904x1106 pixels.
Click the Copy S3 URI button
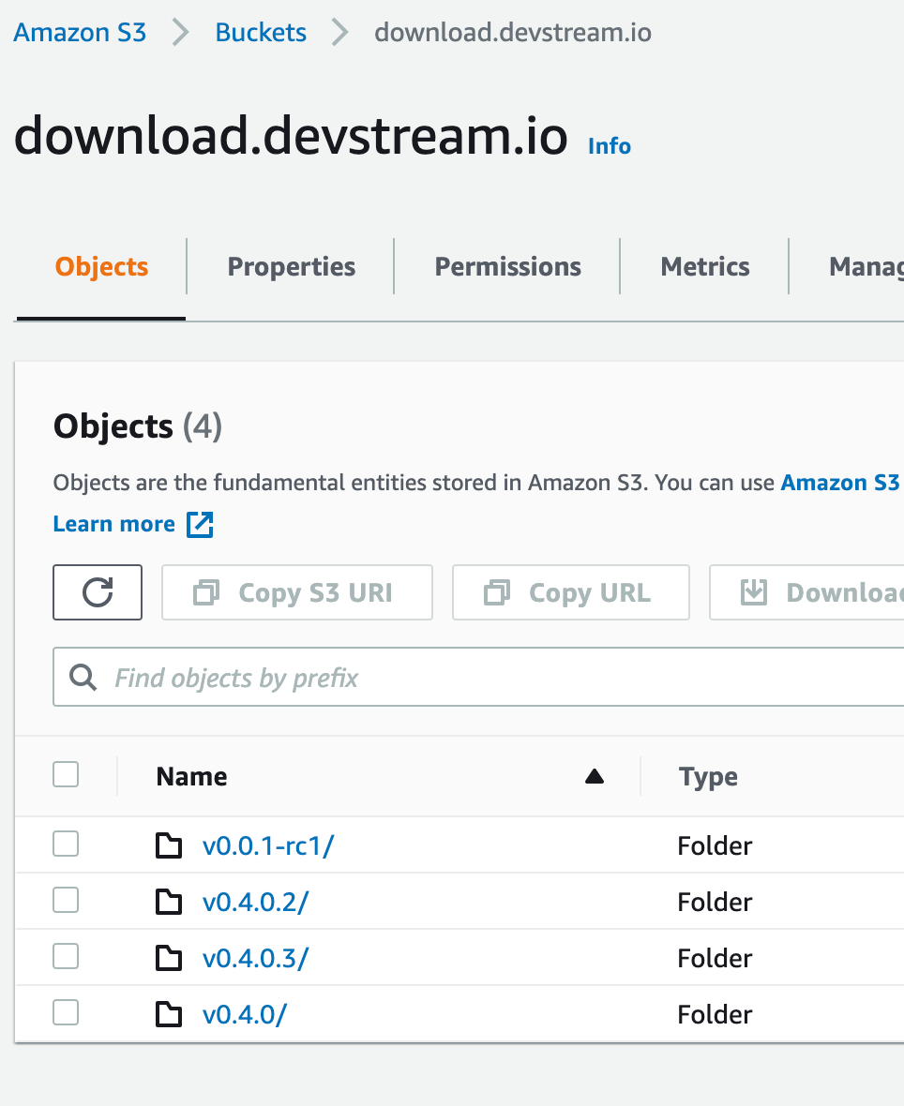tap(297, 592)
